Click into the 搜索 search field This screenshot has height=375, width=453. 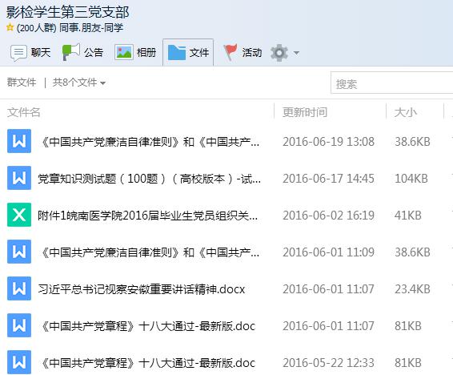coord(391,83)
